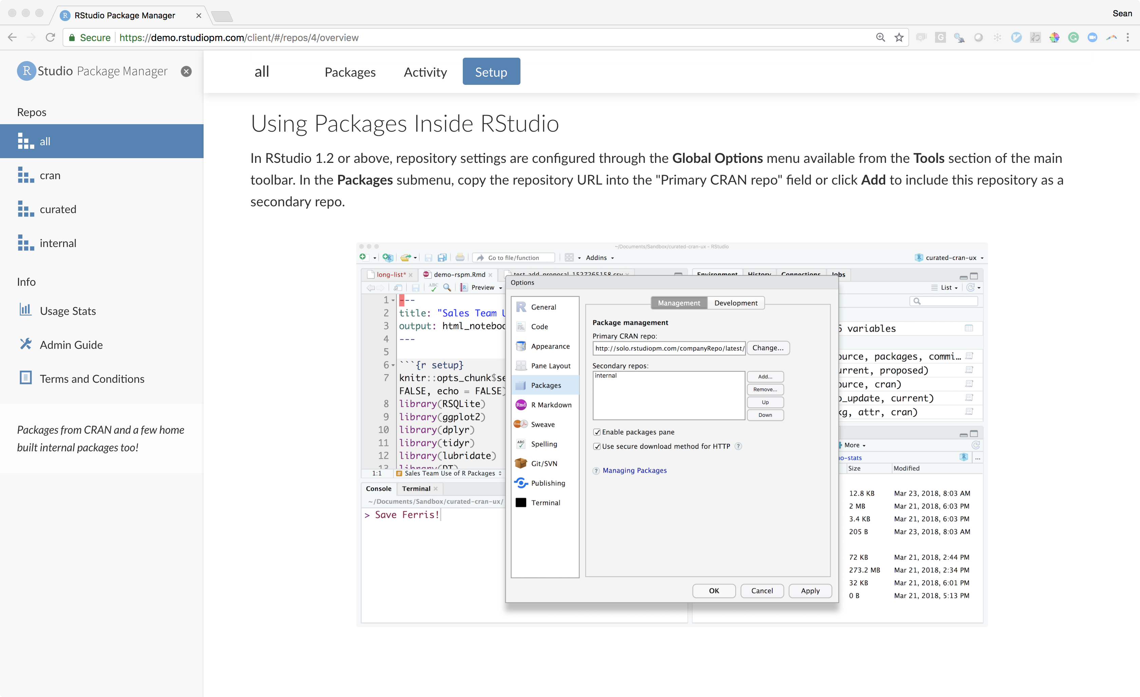Open the internal repo in sidebar
Image resolution: width=1140 pixels, height=697 pixels.
[x=57, y=243]
